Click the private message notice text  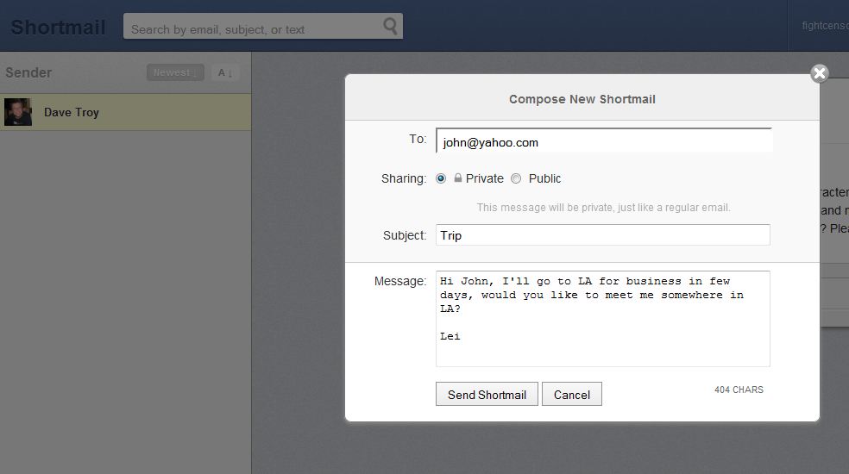tap(604, 207)
